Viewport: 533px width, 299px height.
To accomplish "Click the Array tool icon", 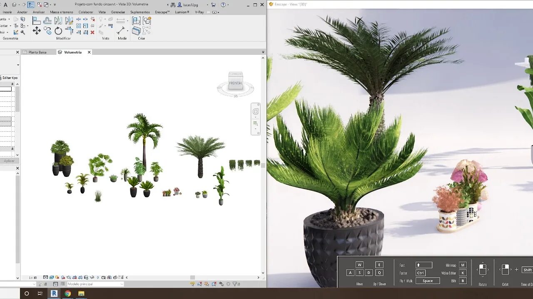I will (x=78, y=26).
